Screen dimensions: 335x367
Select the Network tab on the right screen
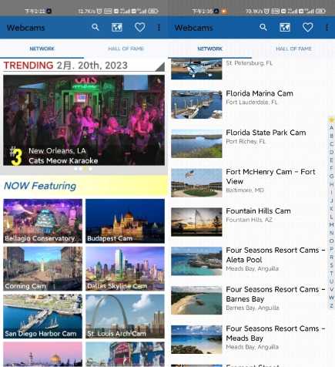209,49
